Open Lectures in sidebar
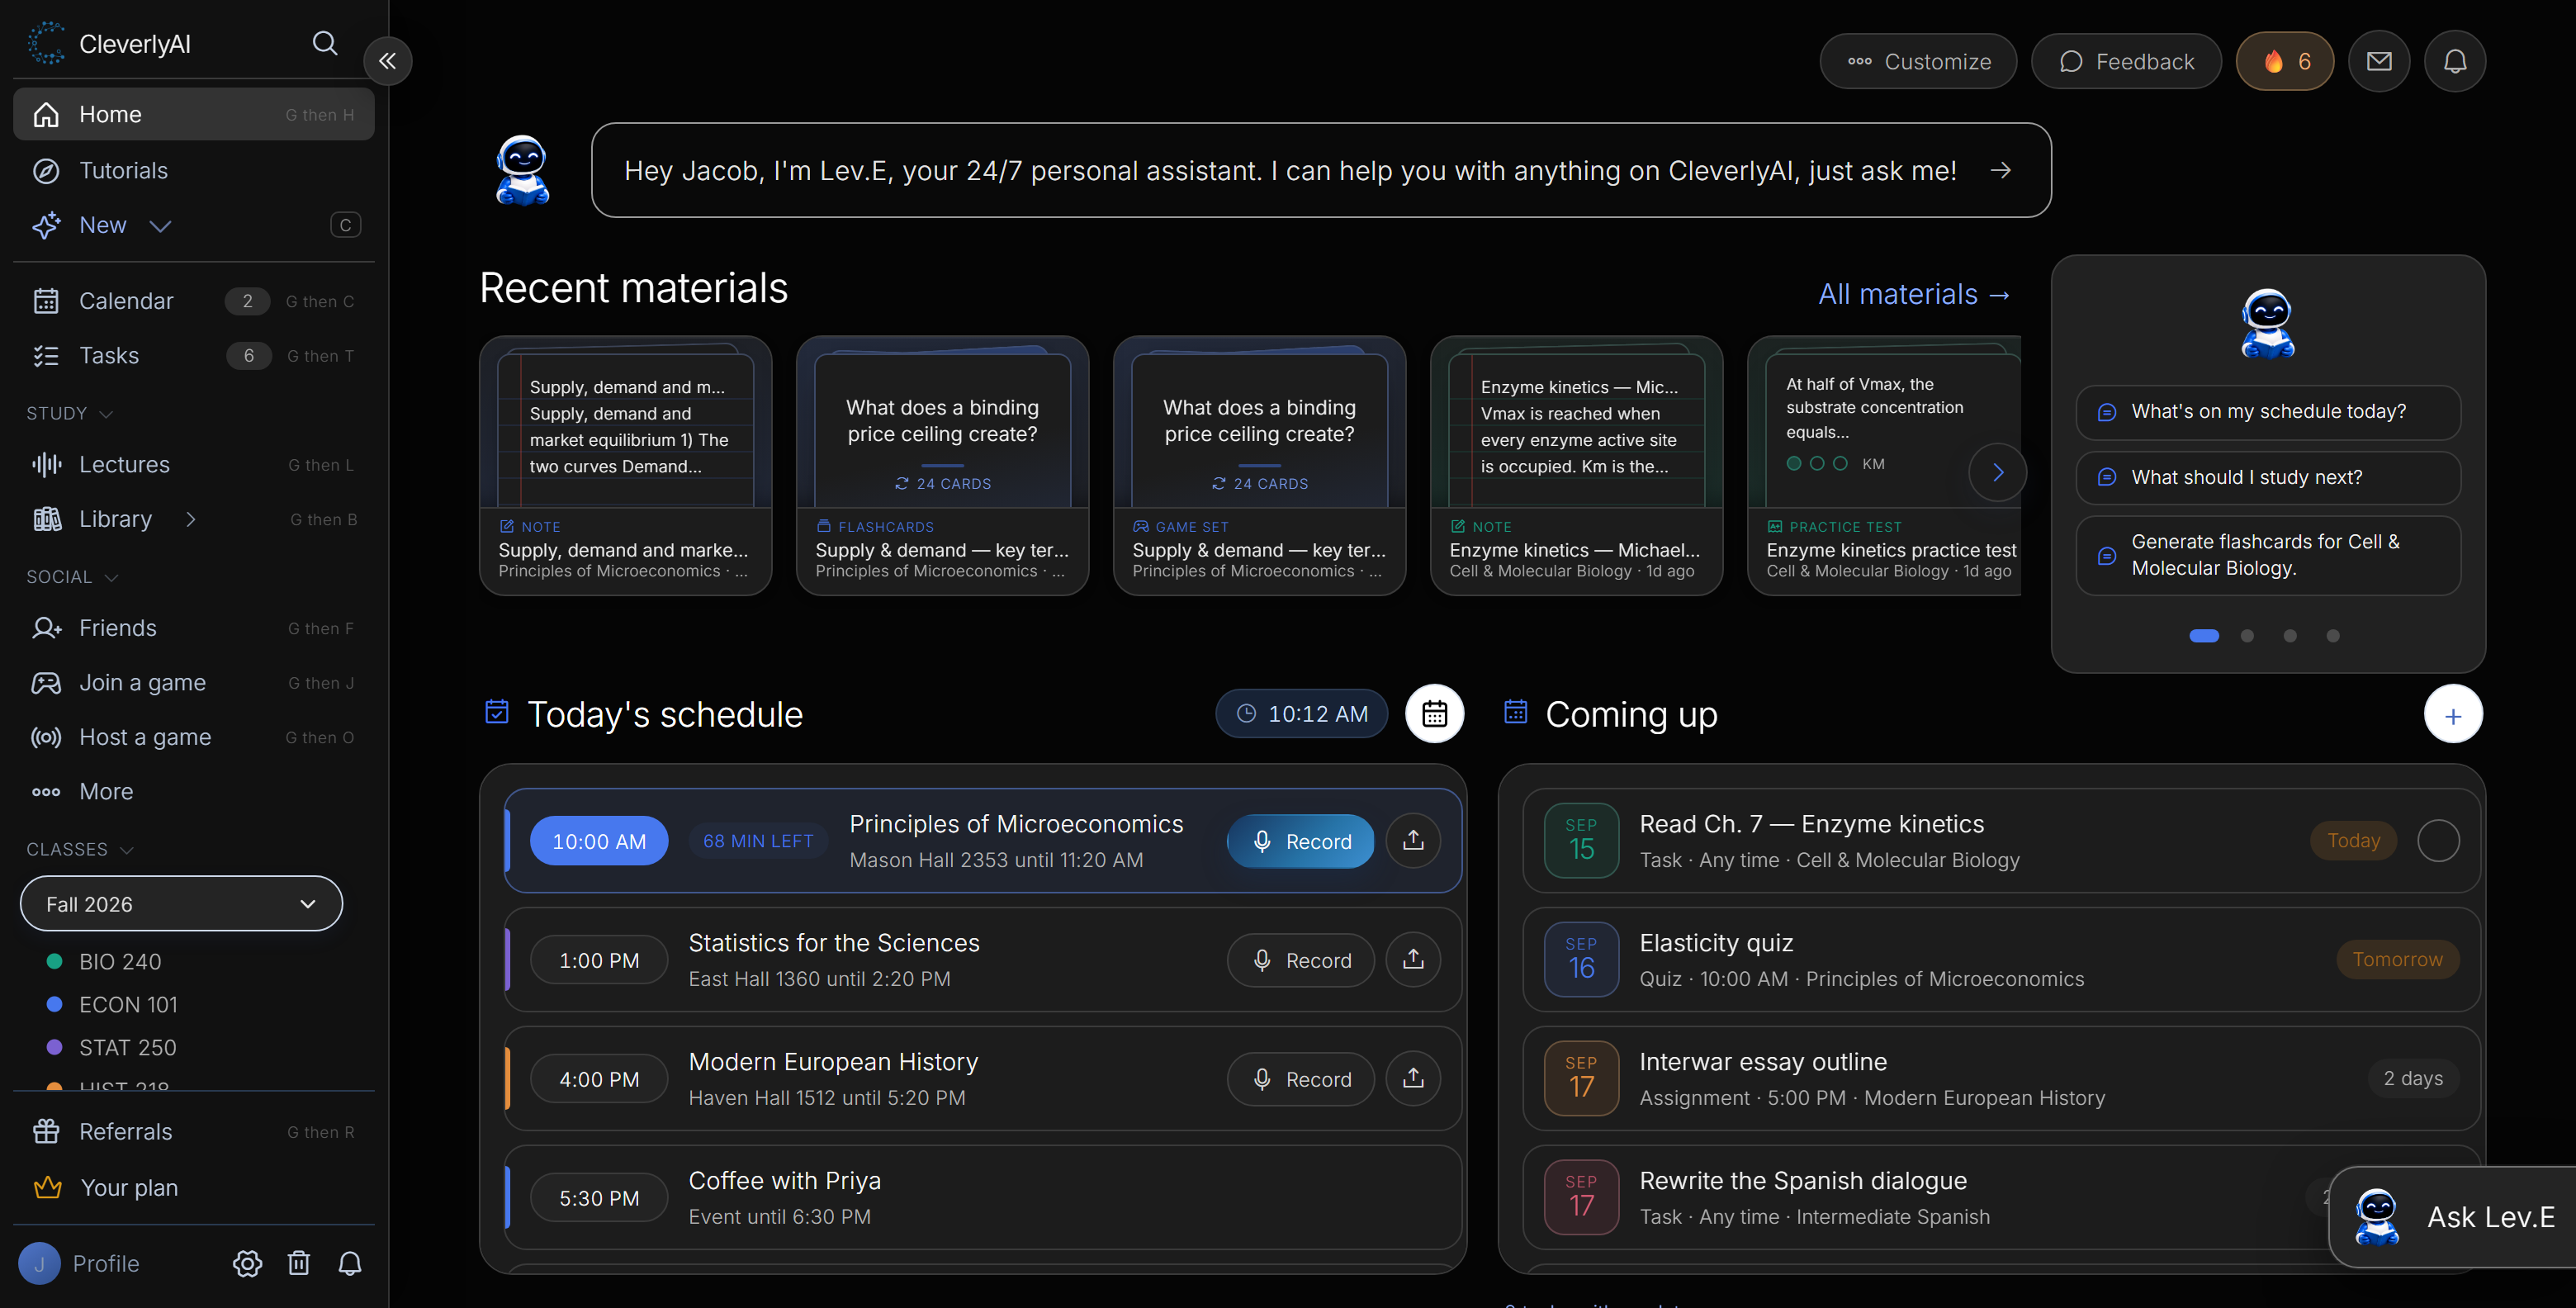This screenshot has width=2576, height=1308. (193, 464)
